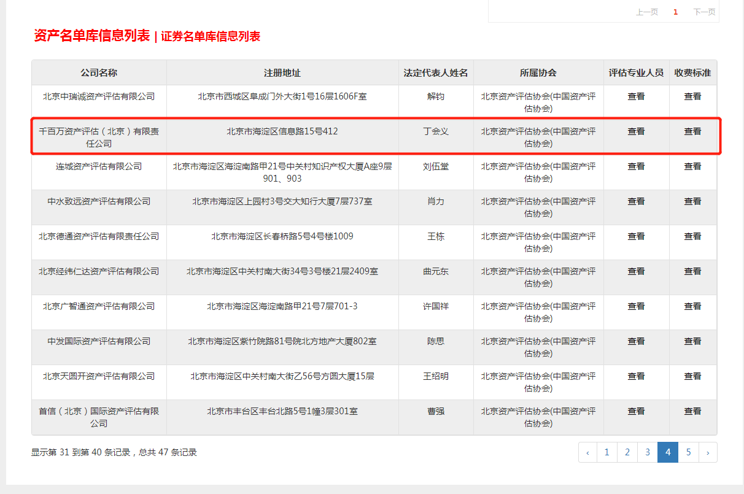Screen dimensions: 744x494
Task: Click company name 千百万资产评估（北京）有限责任公司
Action: point(99,137)
